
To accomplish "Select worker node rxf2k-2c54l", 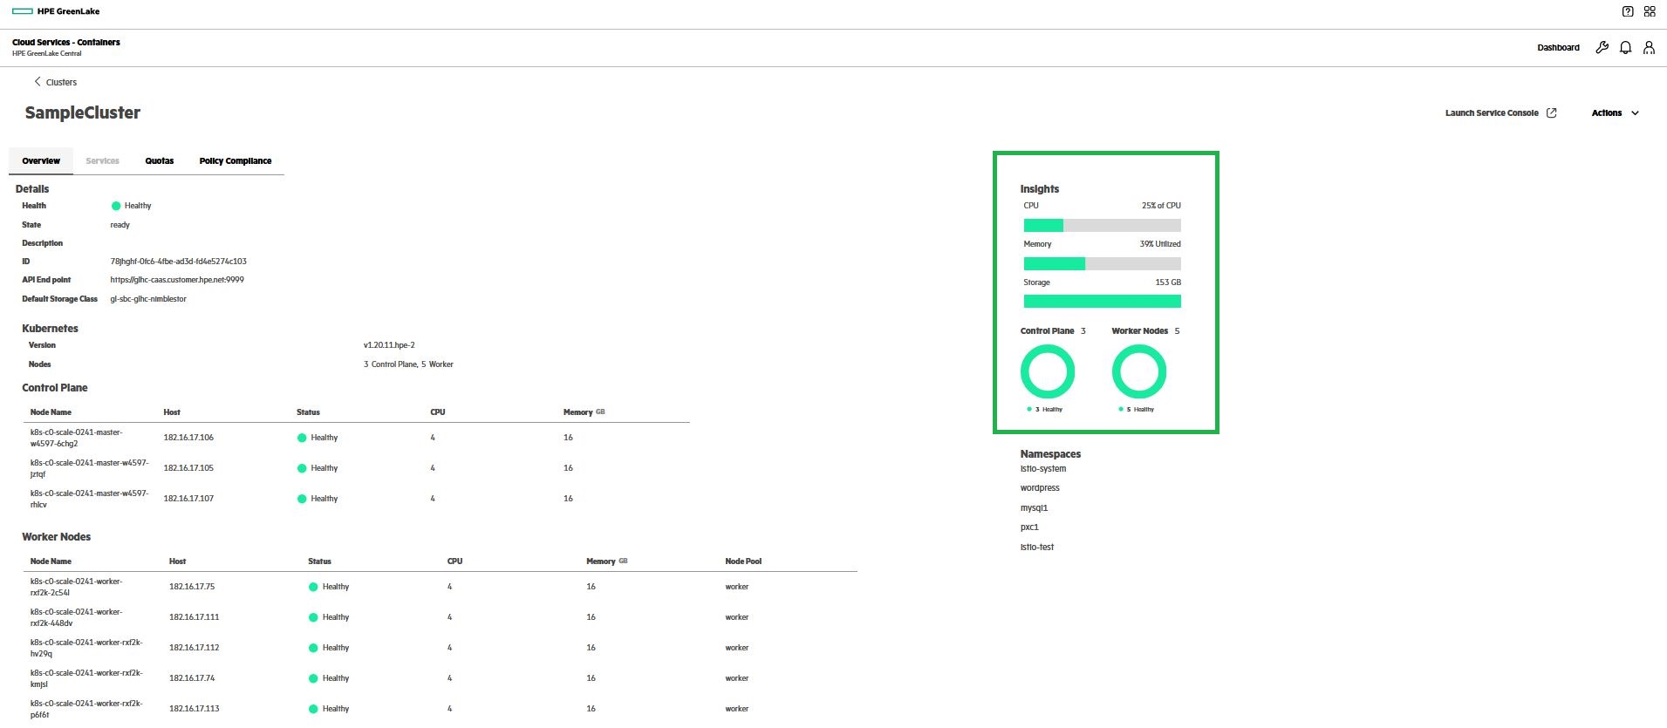I will [x=76, y=587].
